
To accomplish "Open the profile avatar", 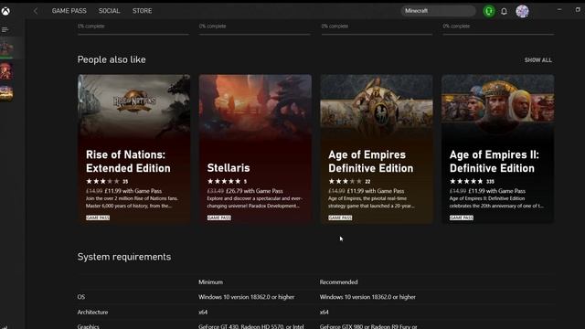I will point(522,11).
